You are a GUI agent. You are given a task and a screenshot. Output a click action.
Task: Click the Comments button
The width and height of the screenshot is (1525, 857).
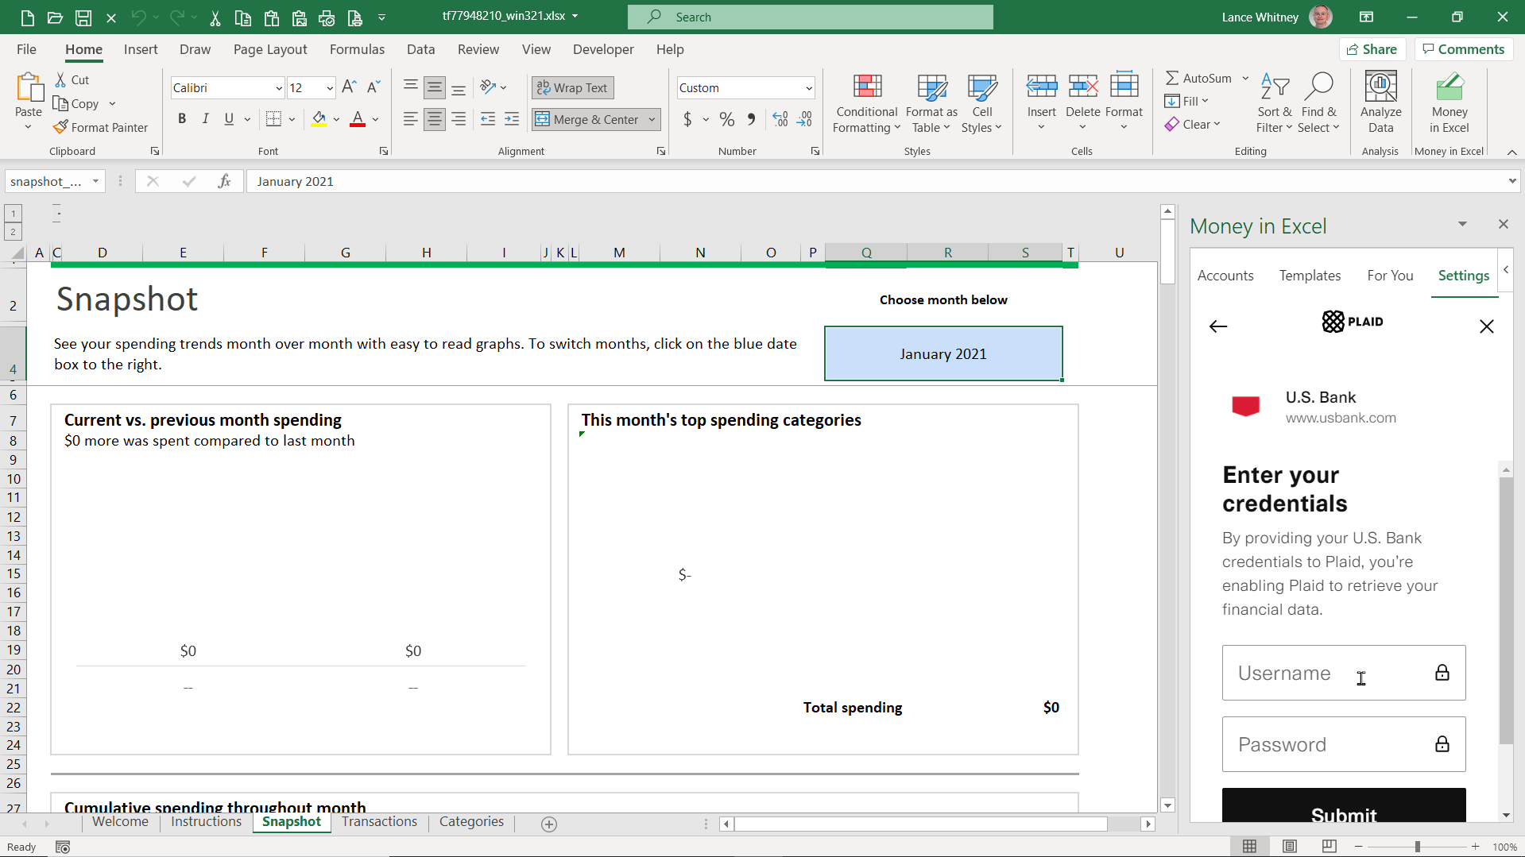click(1464, 49)
